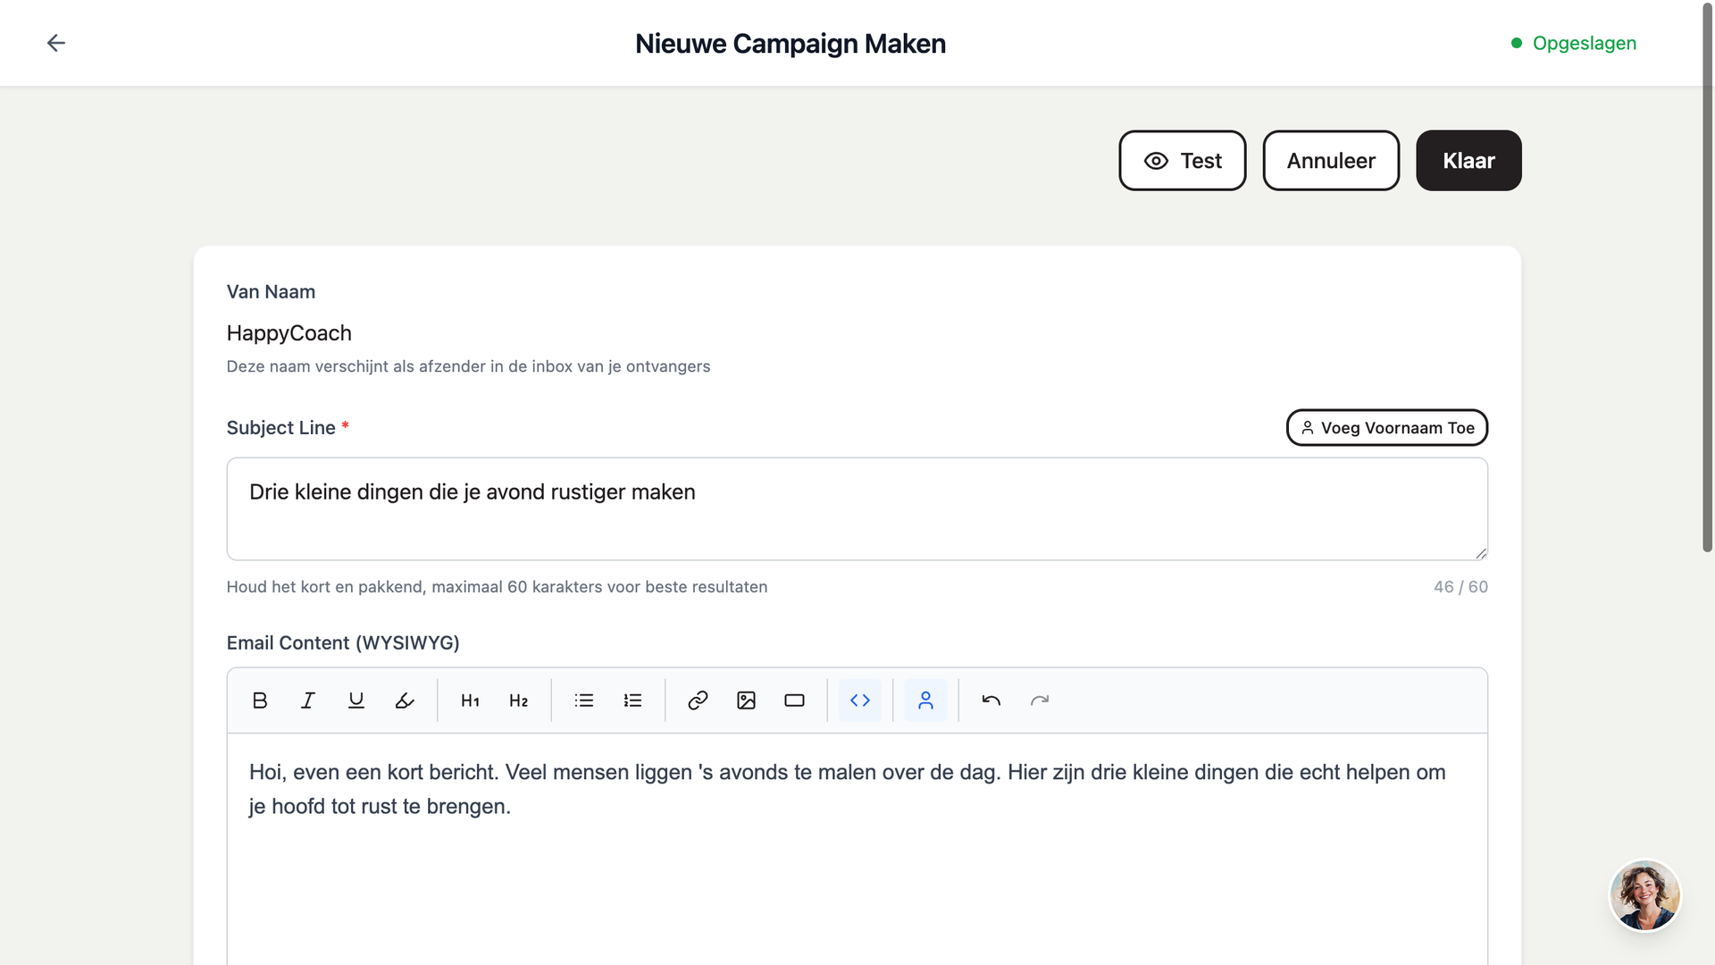The image size is (1715, 965).
Task: Toggle the HTML code view
Action: tap(860, 701)
